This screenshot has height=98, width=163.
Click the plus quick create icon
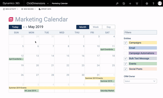point(130,4)
